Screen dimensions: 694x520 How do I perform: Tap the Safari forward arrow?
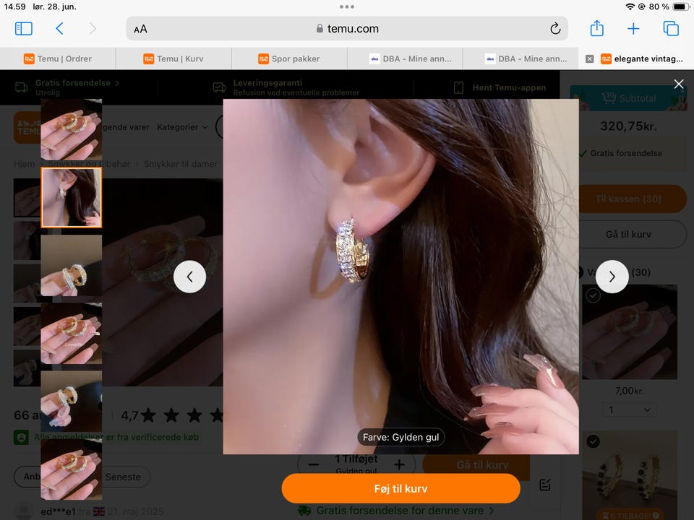click(93, 29)
